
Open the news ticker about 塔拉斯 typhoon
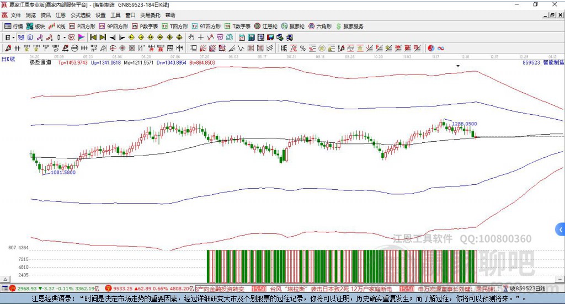coord(331,289)
